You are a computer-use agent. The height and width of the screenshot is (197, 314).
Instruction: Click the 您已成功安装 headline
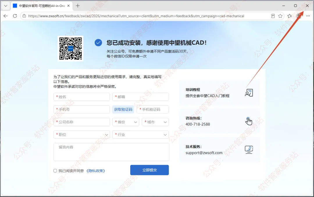pos(156,43)
